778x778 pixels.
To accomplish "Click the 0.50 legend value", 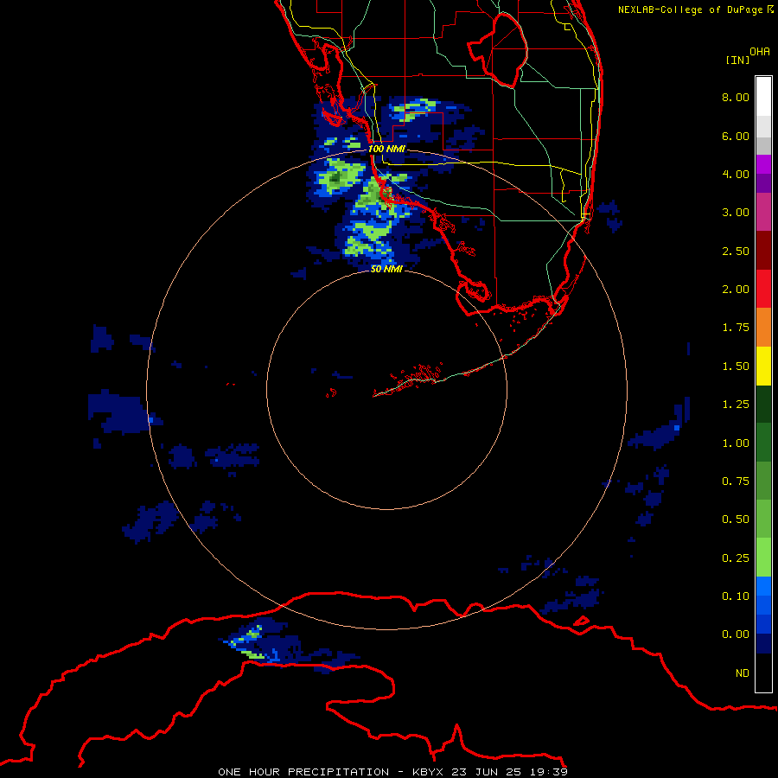I will click(x=736, y=520).
